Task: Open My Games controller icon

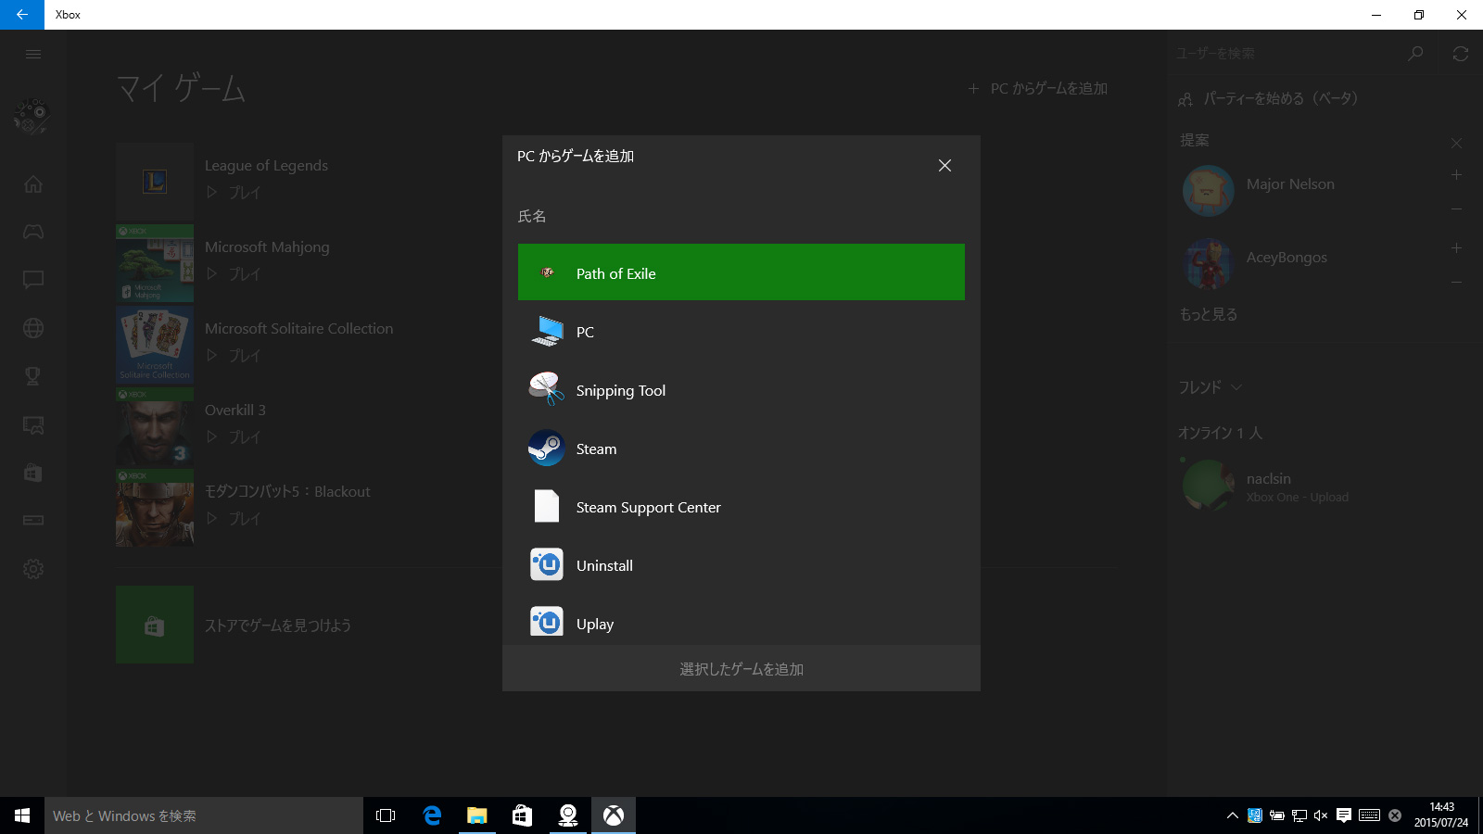Action: click(x=33, y=232)
